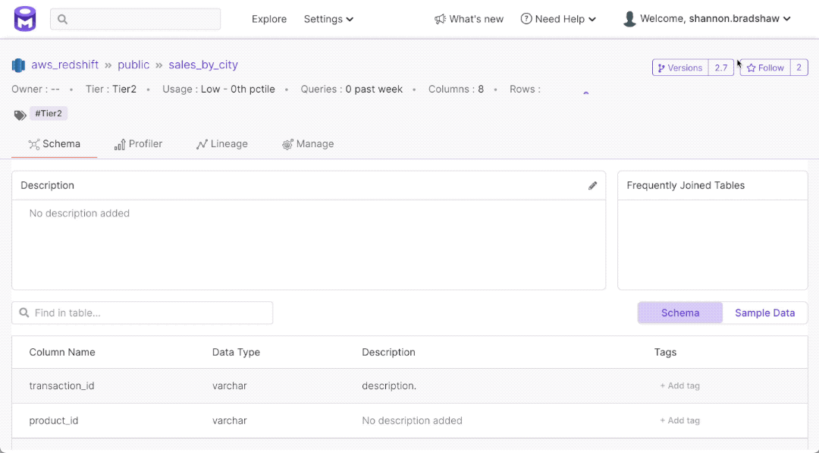Click the megaphone What's new icon
This screenshot has height=453, width=819.
tap(440, 19)
